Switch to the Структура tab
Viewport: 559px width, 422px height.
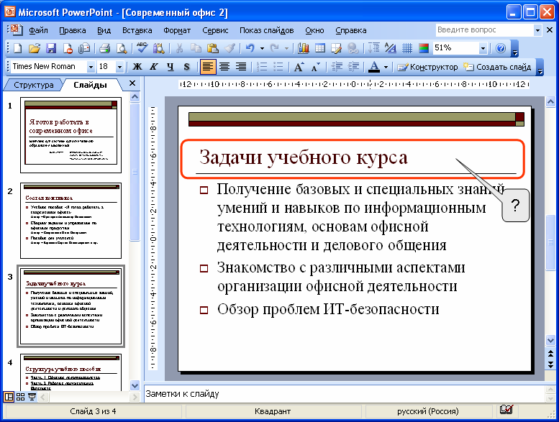pyautogui.click(x=34, y=85)
